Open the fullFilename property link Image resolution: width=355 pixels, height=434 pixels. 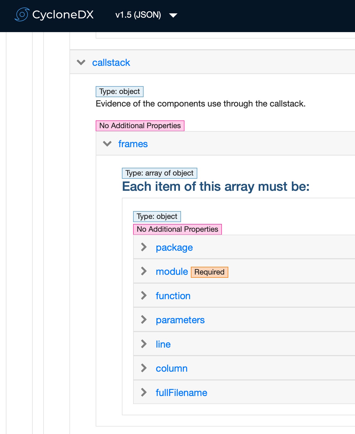(182, 393)
